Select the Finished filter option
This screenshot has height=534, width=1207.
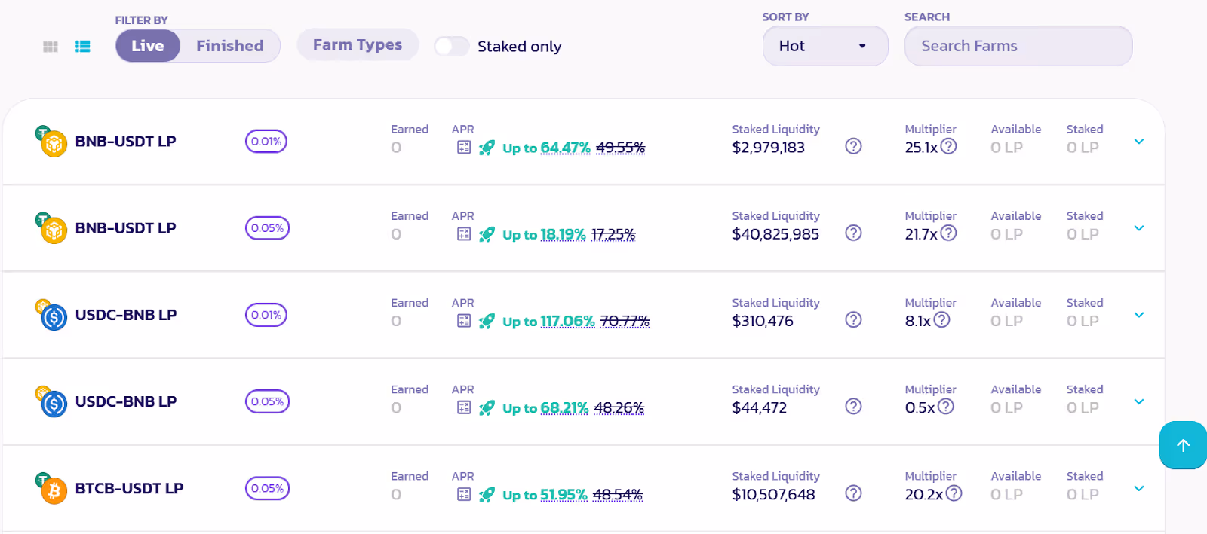[230, 46]
